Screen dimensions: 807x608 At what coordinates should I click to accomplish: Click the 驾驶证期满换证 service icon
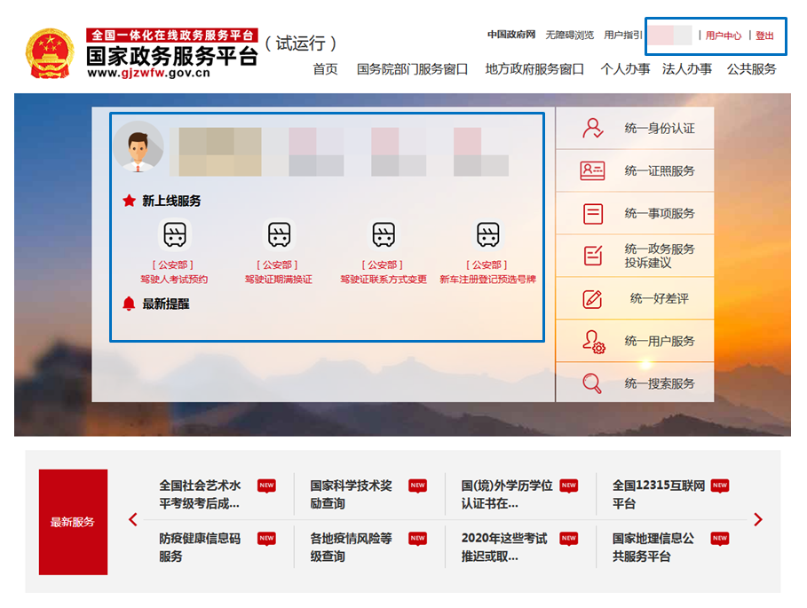pyautogui.click(x=280, y=235)
